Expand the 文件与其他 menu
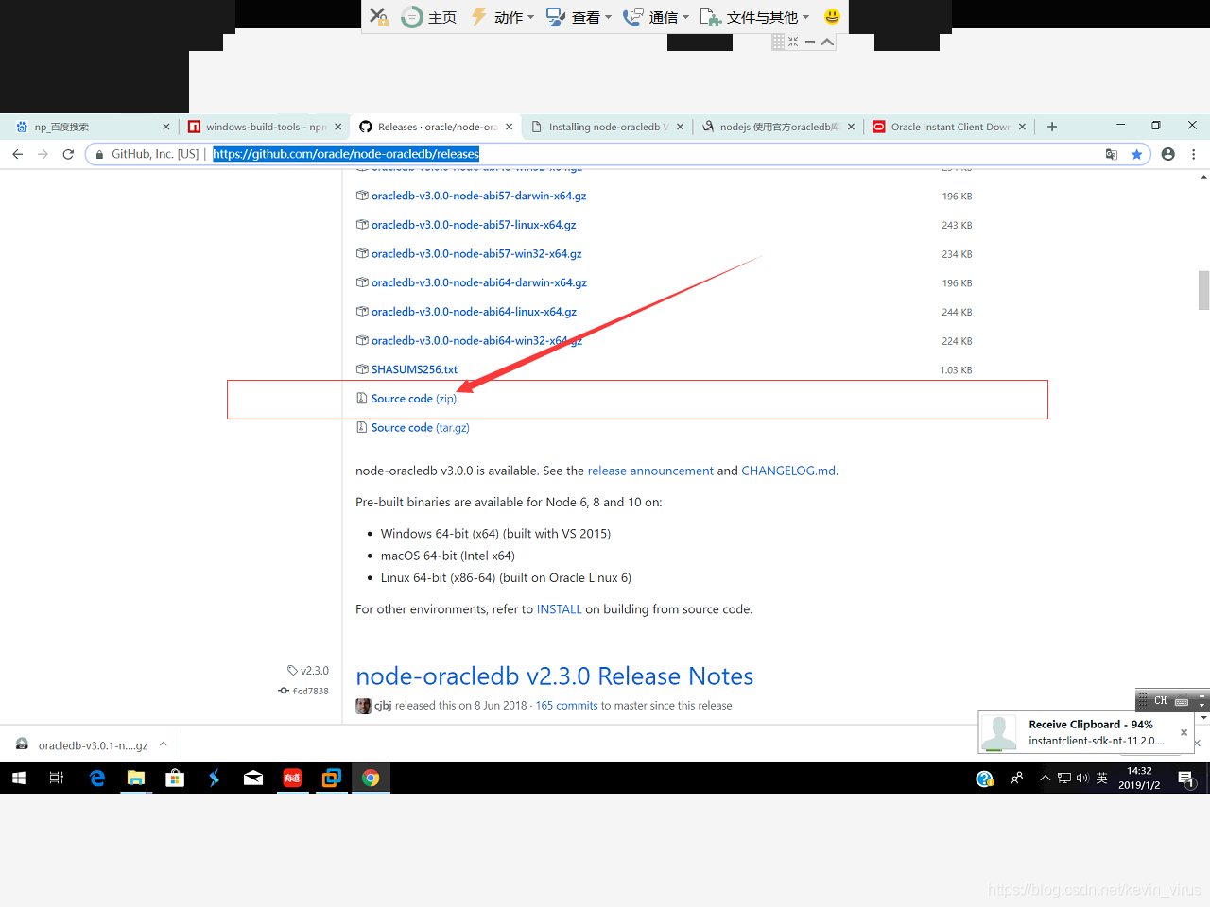The width and height of the screenshot is (1210, 907). coord(754,17)
